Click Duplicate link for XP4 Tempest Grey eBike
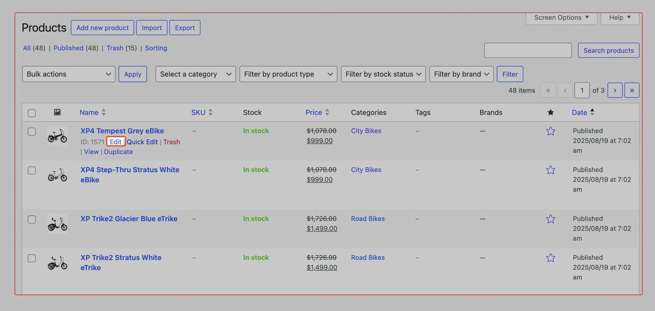 118,152
